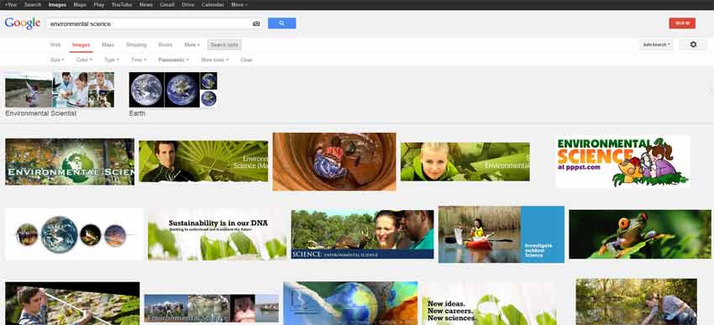Switch to the Maps tab

pos(108,45)
